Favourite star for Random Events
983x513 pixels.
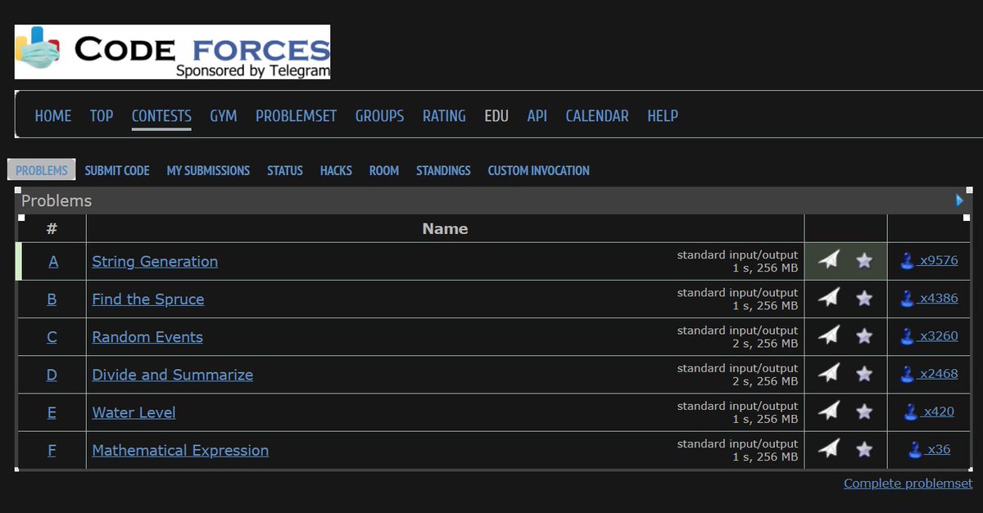pyautogui.click(x=864, y=335)
